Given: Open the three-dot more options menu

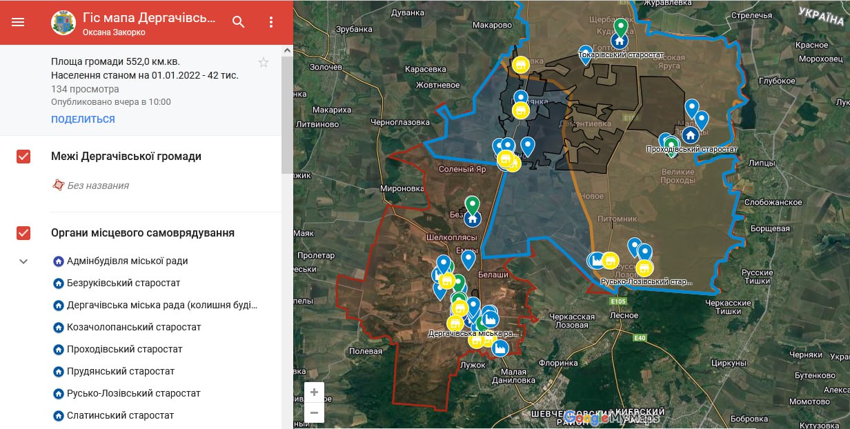Looking at the screenshot, I should (x=271, y=22).
